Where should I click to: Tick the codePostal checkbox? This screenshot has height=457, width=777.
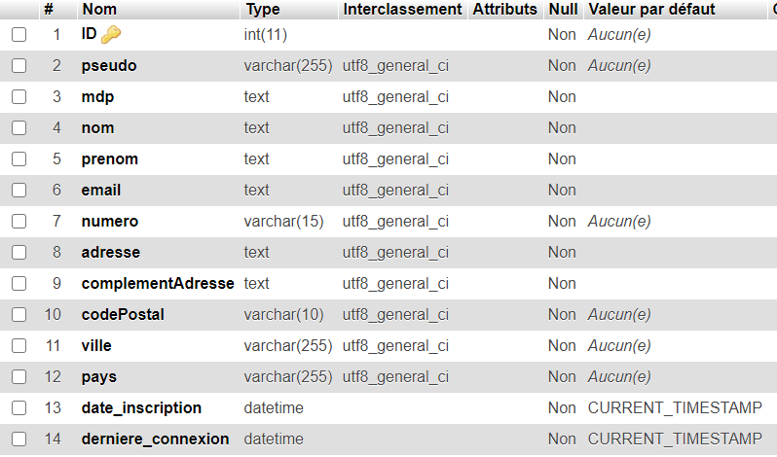point(18,315)
